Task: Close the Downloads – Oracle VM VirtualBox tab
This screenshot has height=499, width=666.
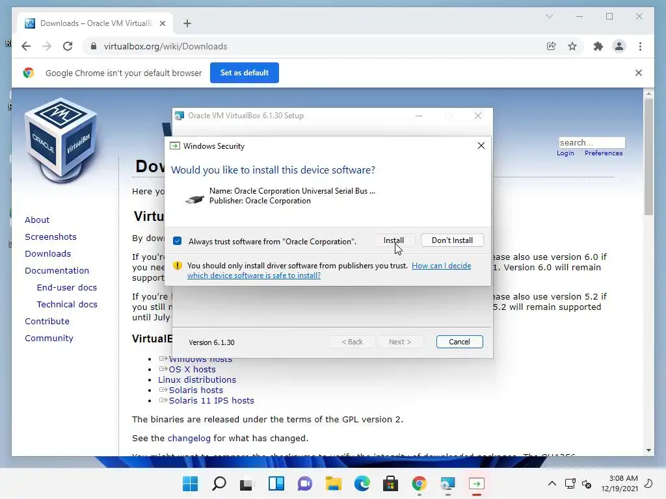Action: coord(162,23)
